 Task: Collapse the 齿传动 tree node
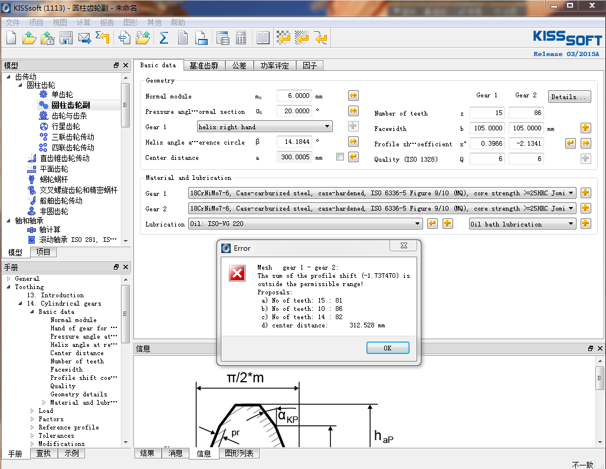click(x=8, y=77)
